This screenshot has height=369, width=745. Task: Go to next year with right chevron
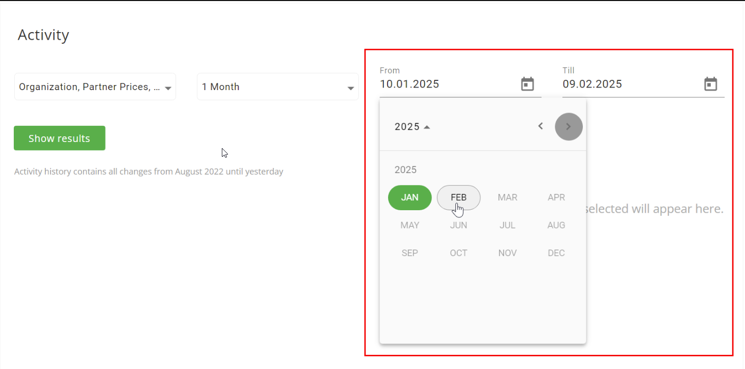(x=569, y=127)
